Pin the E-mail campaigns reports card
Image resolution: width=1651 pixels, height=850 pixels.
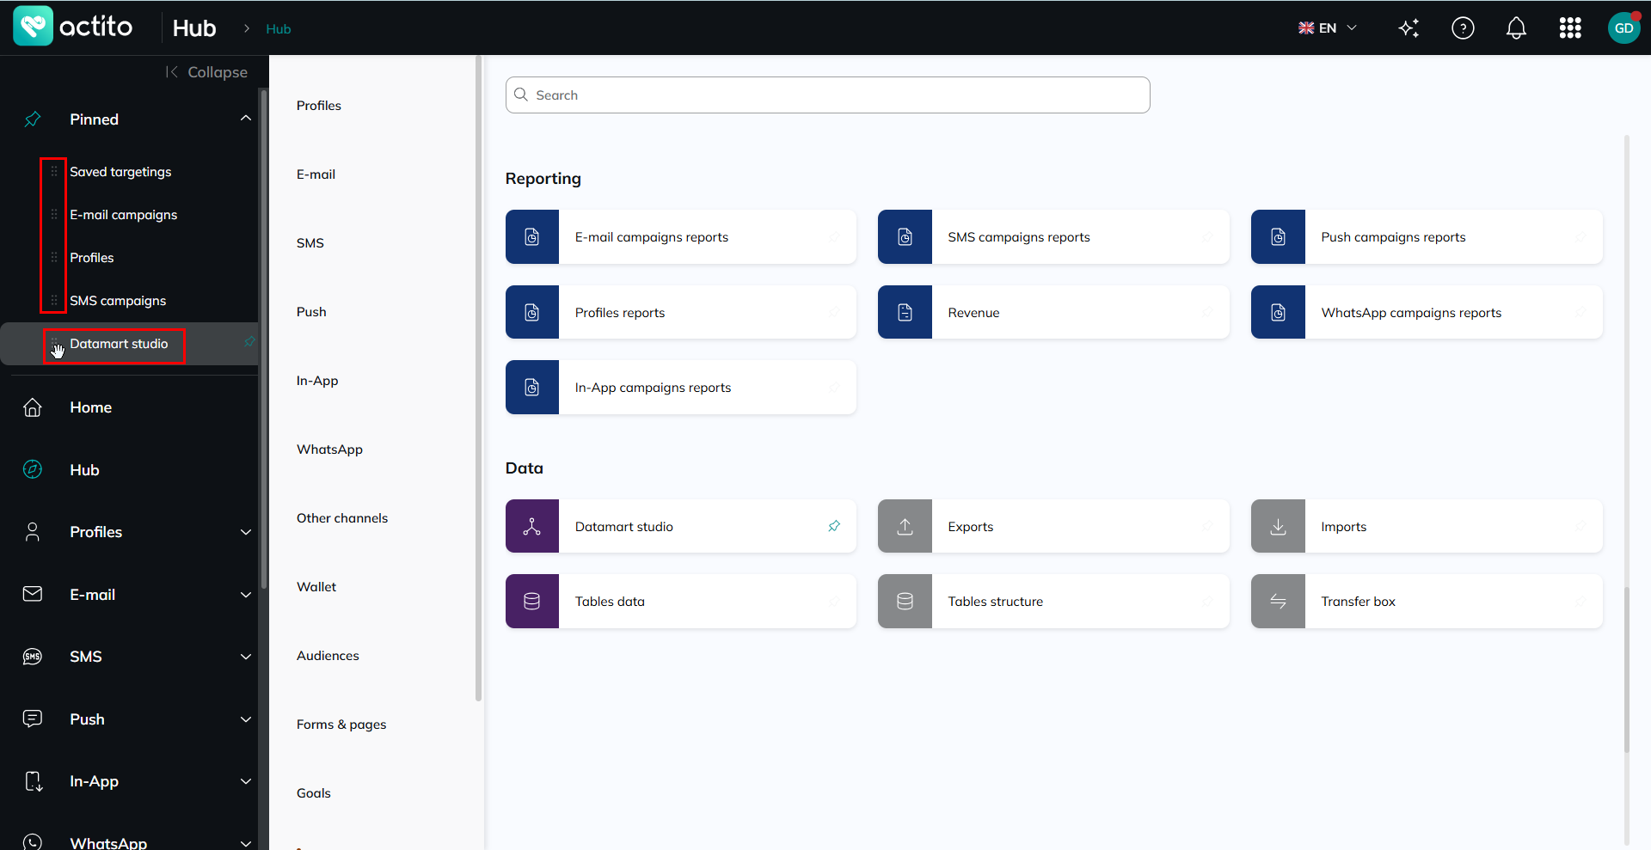pos(834,237)
